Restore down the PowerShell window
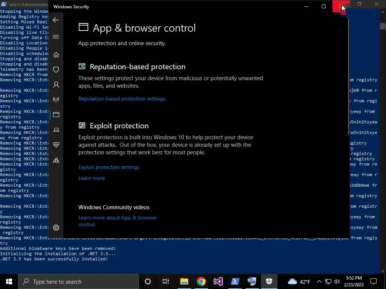The image size is (386, 289). 359,4
